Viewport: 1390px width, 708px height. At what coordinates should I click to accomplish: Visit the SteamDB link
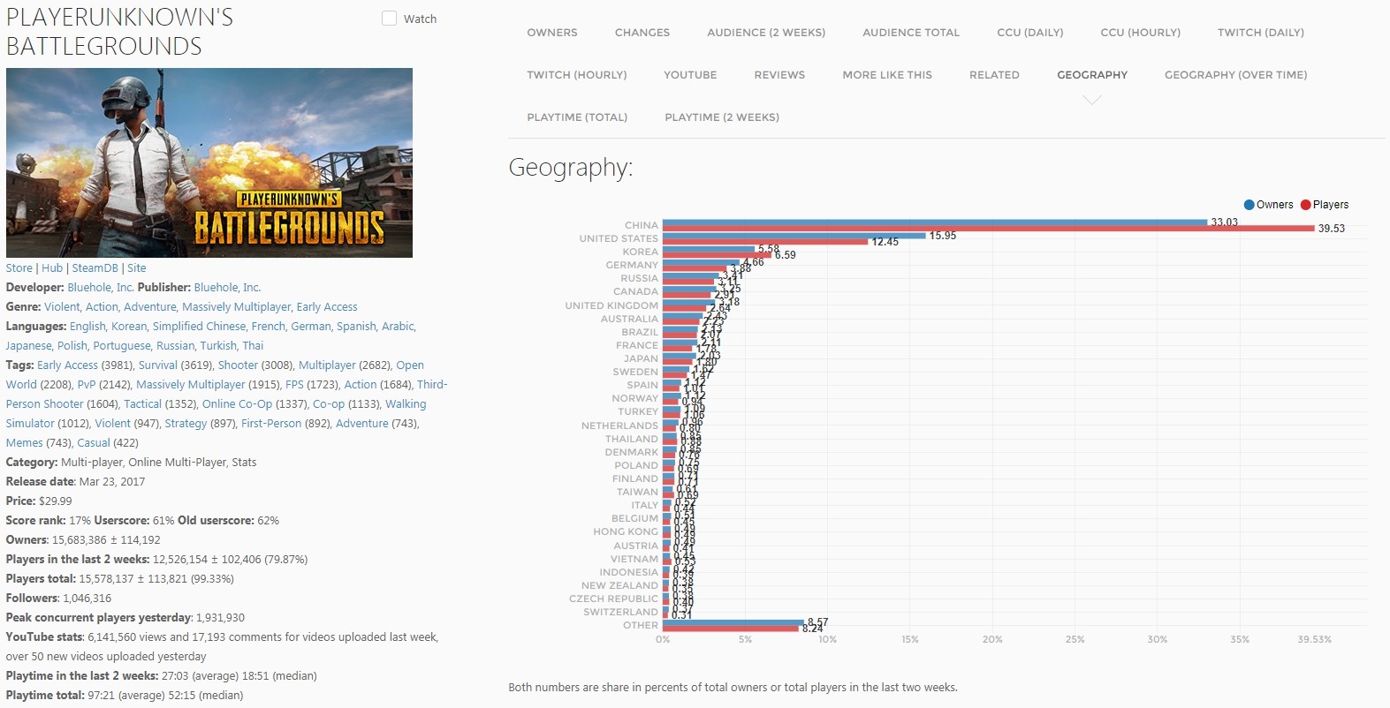coord(95,268)
